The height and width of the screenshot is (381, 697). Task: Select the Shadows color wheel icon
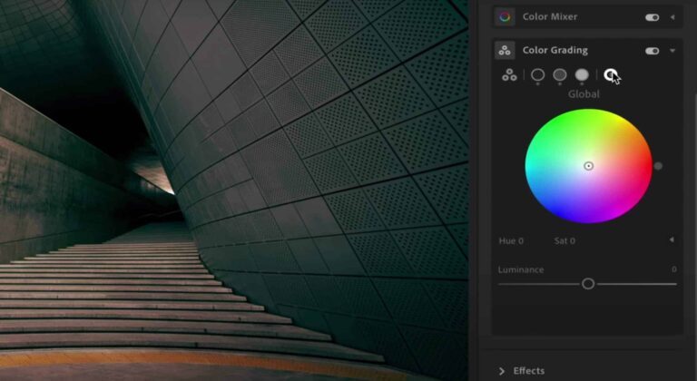pos(538,75)
